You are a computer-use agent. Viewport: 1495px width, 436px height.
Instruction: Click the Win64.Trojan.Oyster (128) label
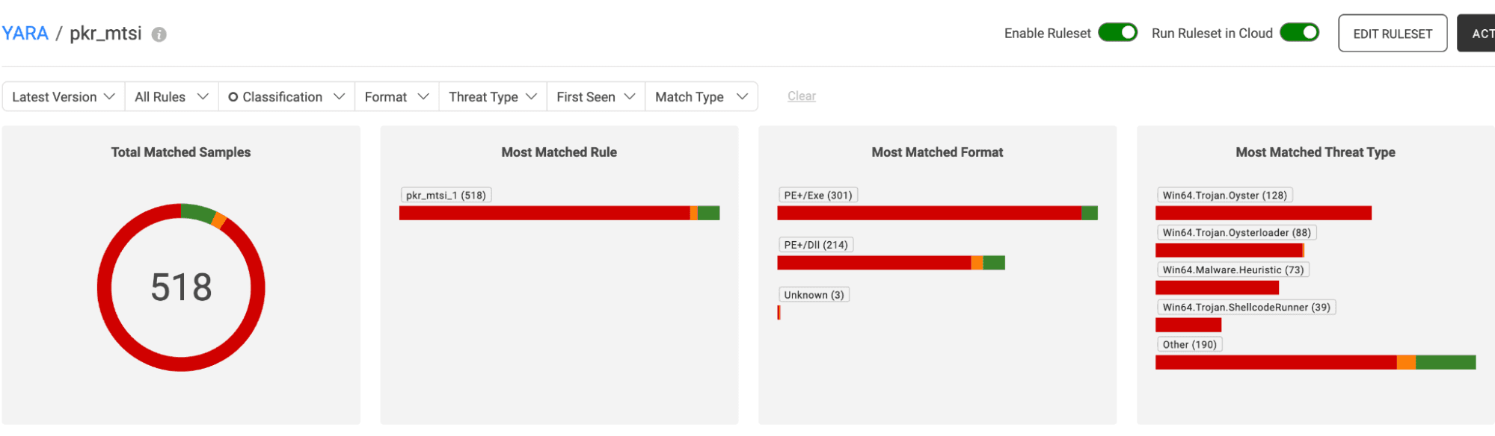pyautogui.click(x=1224, y=196)
